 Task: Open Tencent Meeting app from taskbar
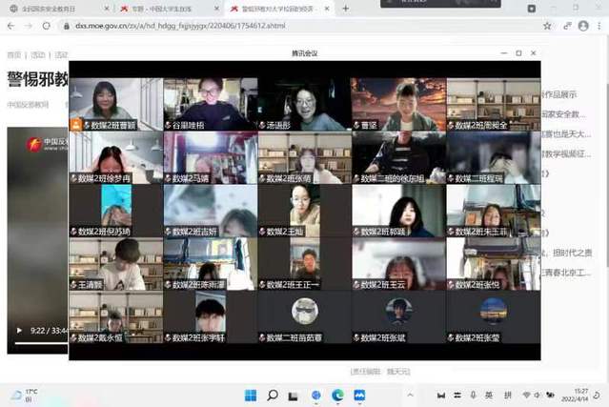click(x=359, y=395)
